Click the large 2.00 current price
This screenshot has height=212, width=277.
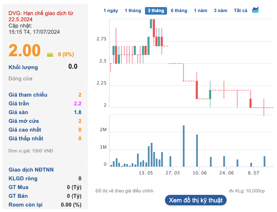point(25,51)
